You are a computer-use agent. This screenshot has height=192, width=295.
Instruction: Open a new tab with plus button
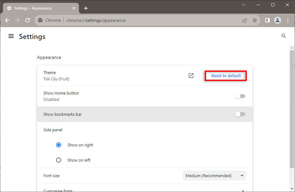click(86, 8)
